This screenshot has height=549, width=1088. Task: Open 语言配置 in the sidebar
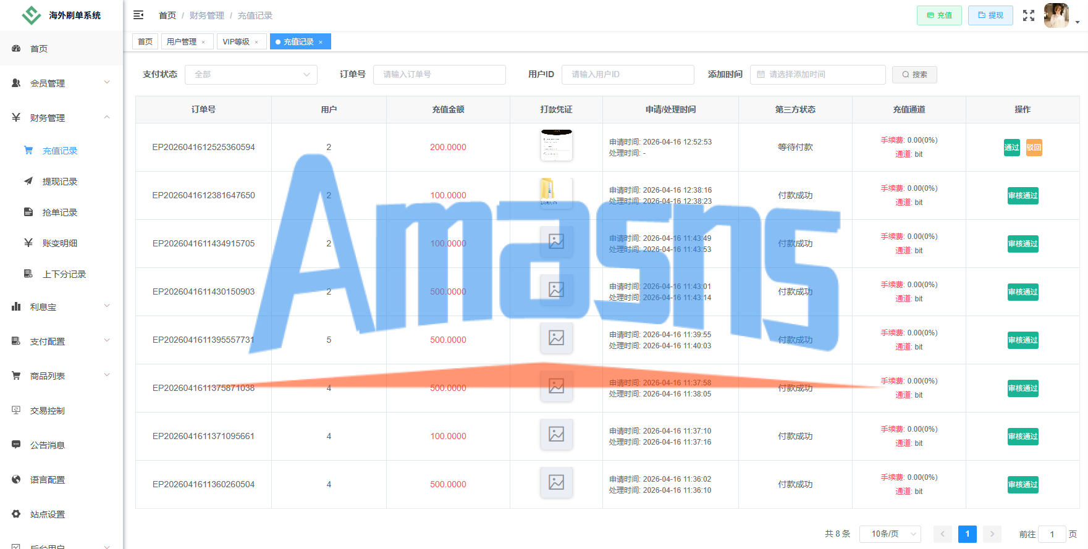[x=62, y=479]
